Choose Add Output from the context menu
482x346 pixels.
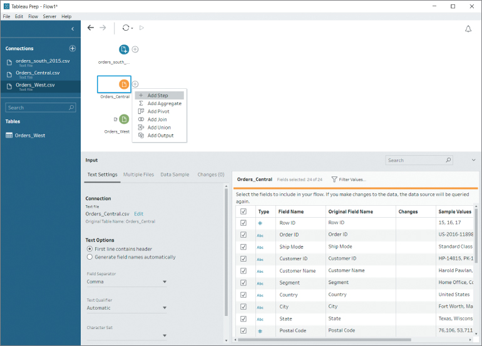160,136
